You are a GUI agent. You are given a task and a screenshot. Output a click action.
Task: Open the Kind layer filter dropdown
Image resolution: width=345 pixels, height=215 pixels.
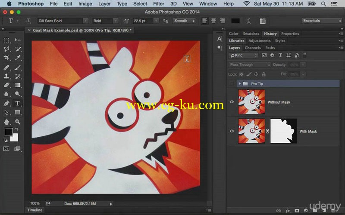click(243, 55)
